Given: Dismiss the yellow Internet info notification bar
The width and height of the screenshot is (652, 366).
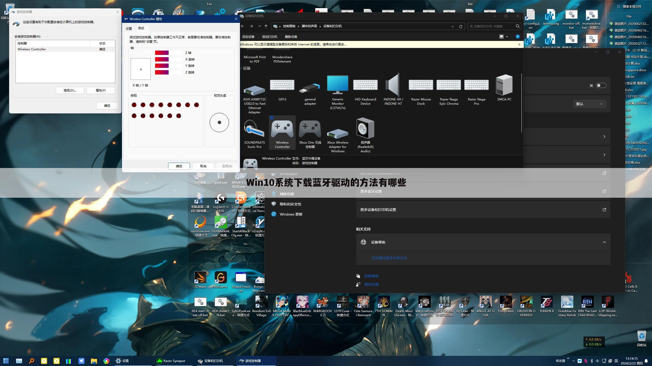Looking at the screenshot, I should tap(519, 44).
